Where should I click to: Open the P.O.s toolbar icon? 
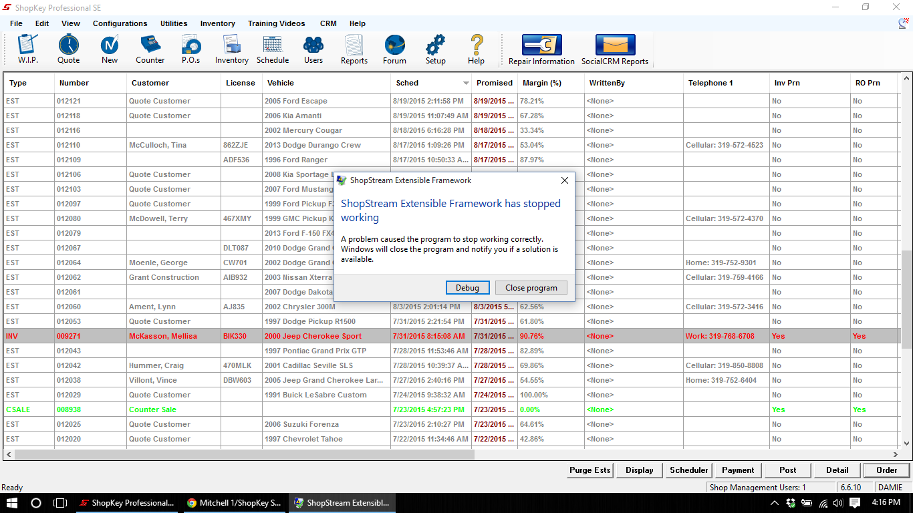point(191,49)
